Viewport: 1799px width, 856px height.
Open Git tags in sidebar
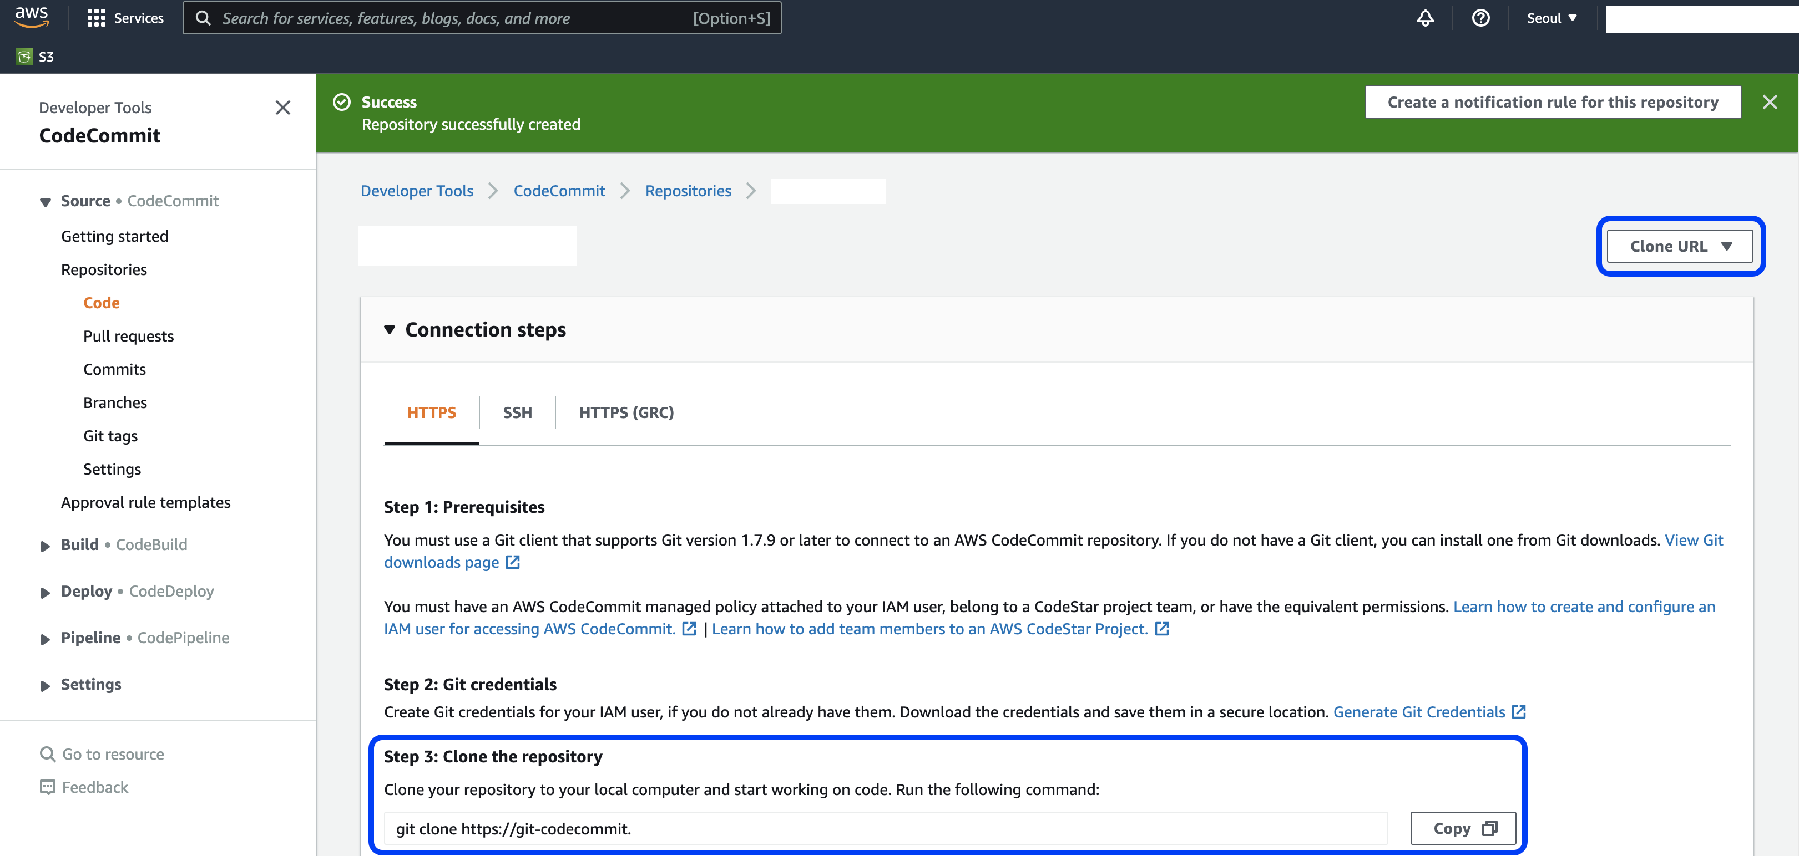tap(110, 436)
